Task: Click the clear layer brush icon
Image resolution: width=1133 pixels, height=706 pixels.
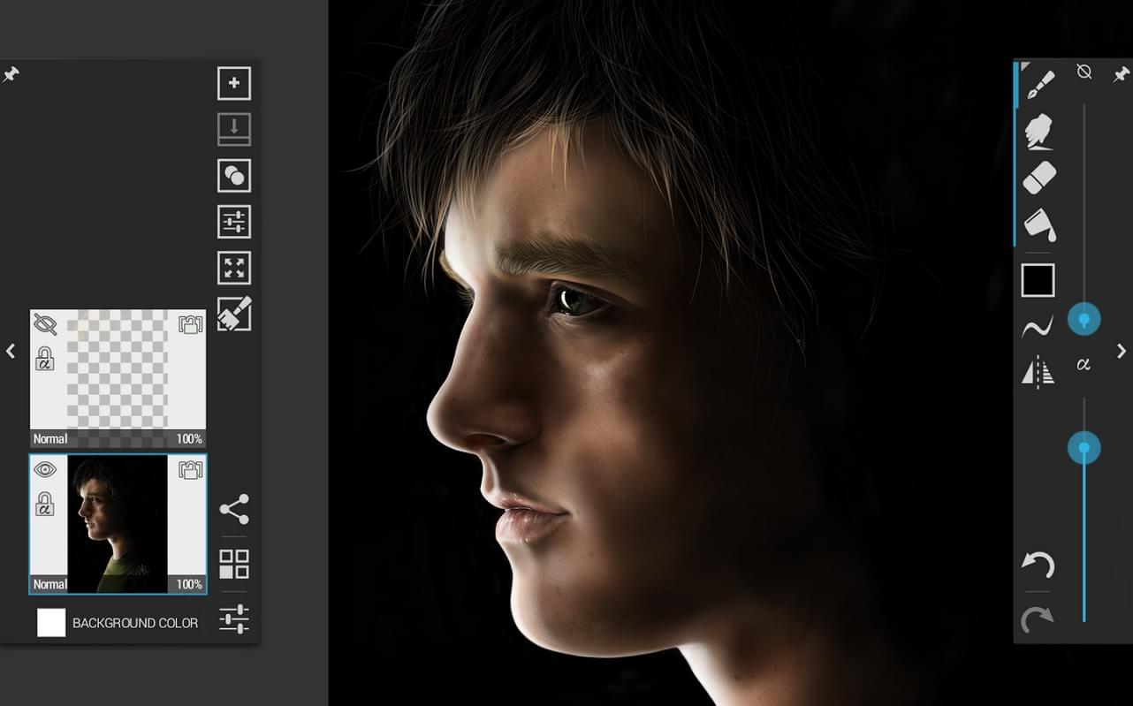Action: tap(234, 314)
